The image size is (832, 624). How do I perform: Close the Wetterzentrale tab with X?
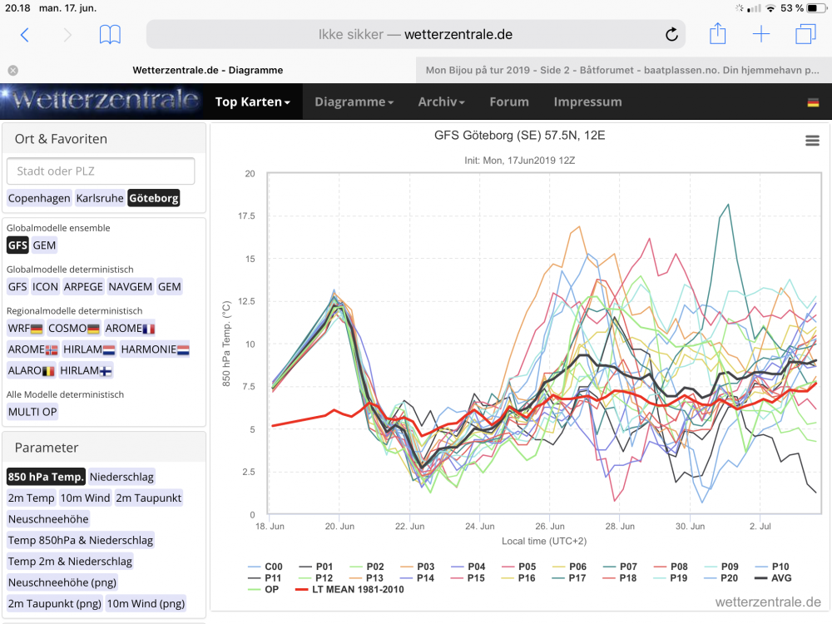click(13, 71)
